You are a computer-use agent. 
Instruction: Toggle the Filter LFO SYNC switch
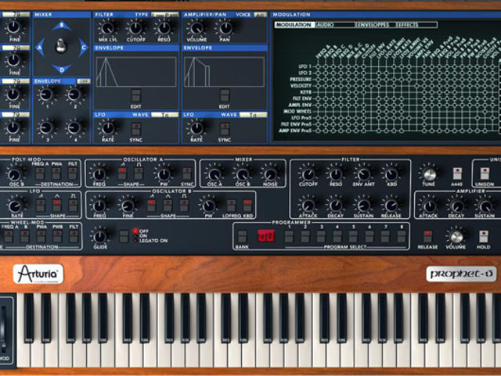pos(136,129)
